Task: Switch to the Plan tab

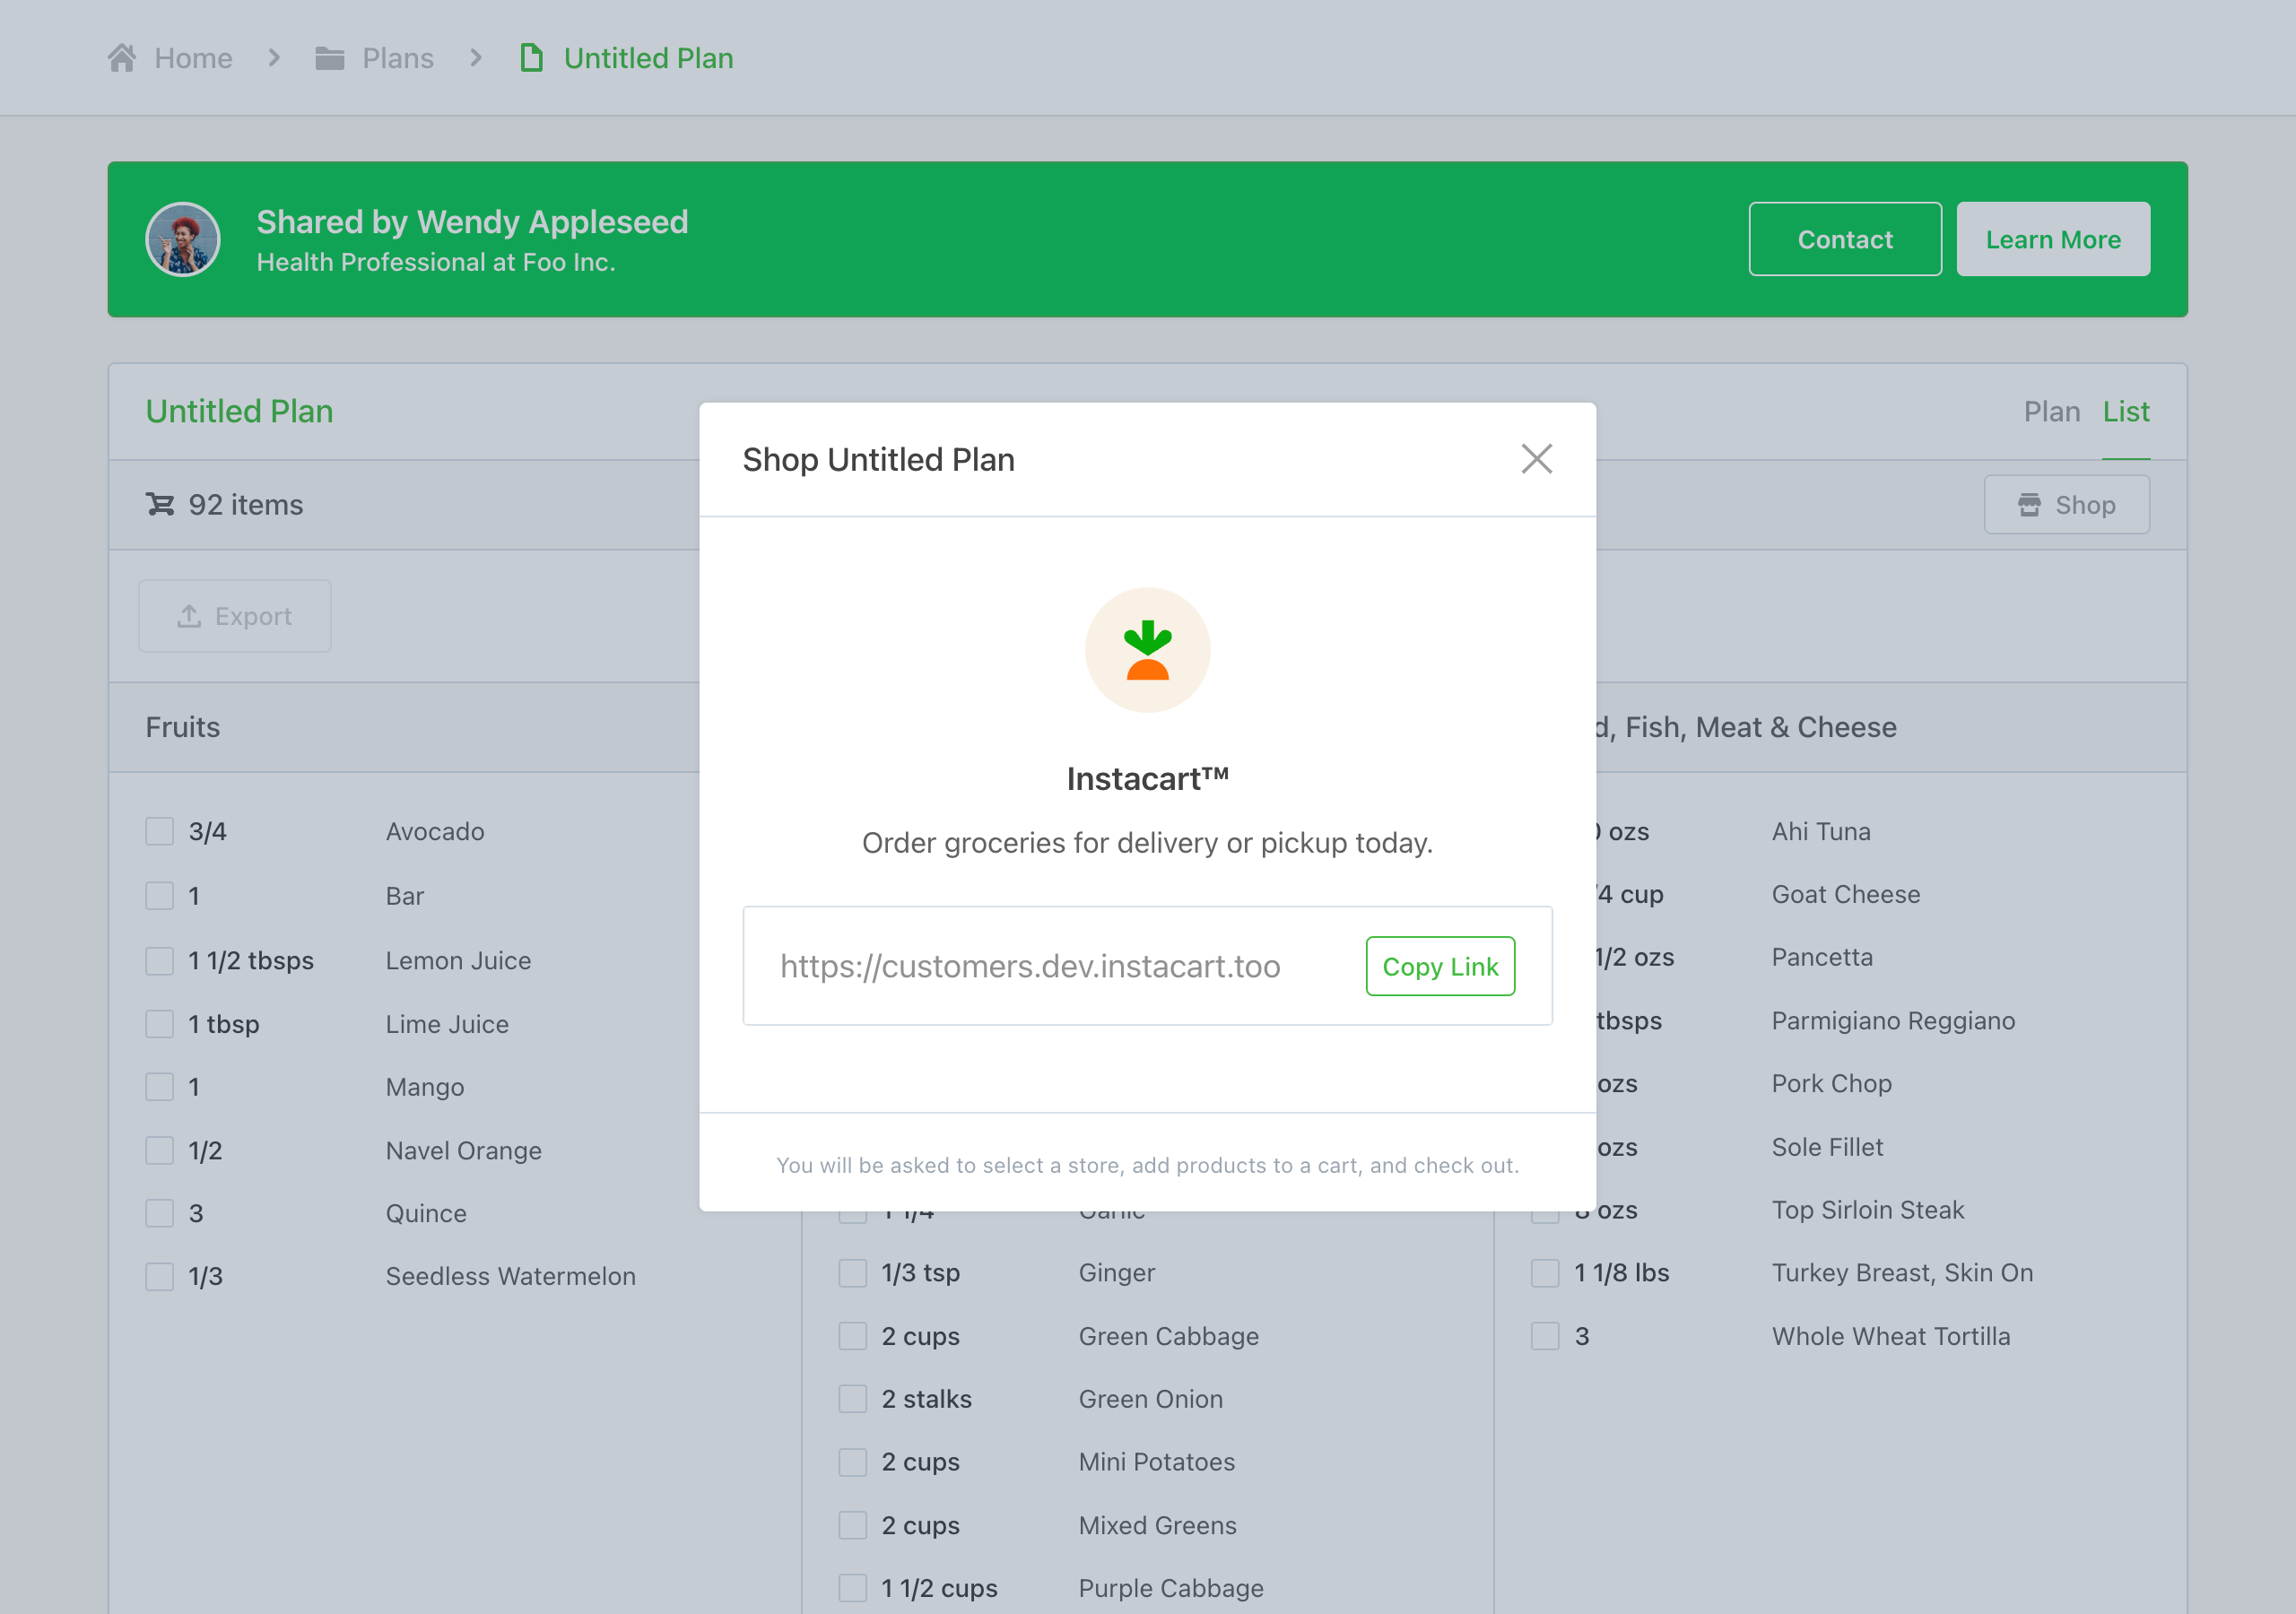Action: (2051, 411)
